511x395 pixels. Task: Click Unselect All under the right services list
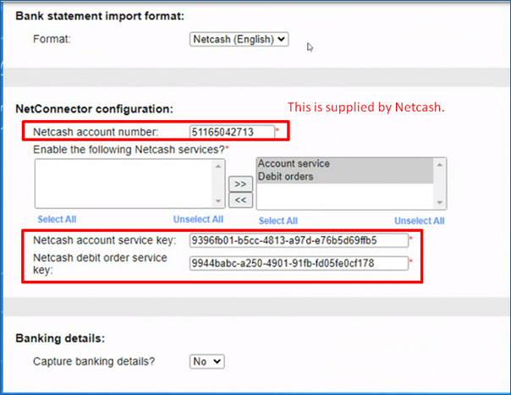[x=419, y=221]
